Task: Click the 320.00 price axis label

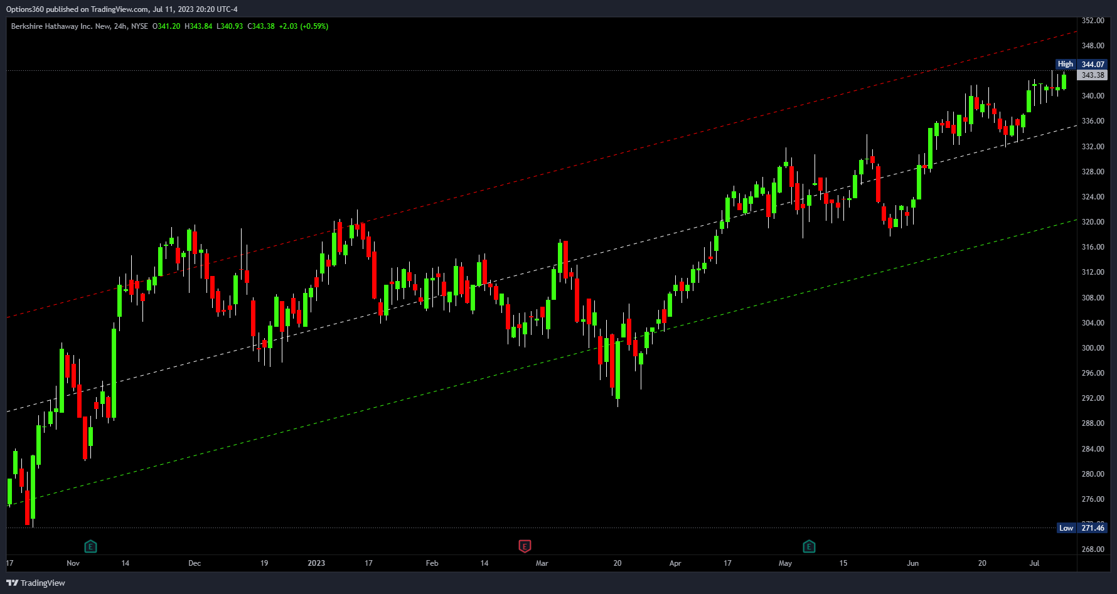Action: [x=1093, y=221]
